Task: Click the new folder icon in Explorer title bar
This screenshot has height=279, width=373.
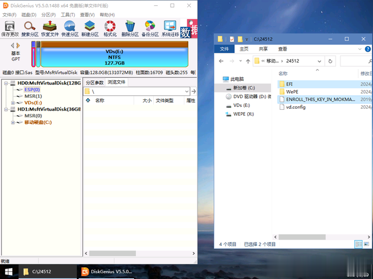Action: (x=240, y=39)
